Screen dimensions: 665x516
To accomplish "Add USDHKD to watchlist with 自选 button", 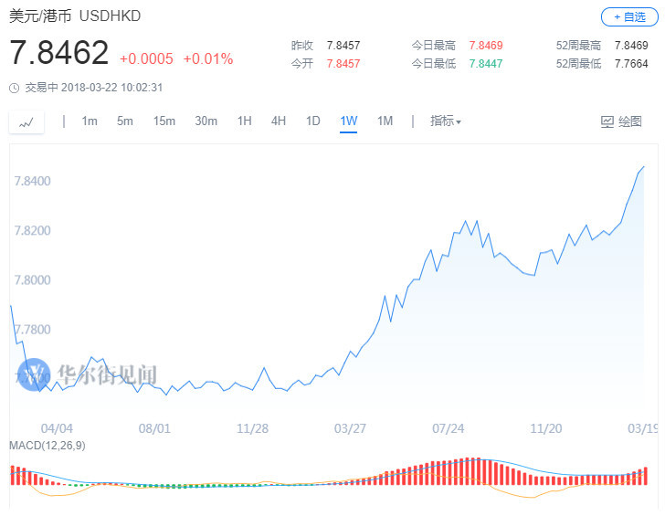I will pyautogui.click(x=628, y=16).
